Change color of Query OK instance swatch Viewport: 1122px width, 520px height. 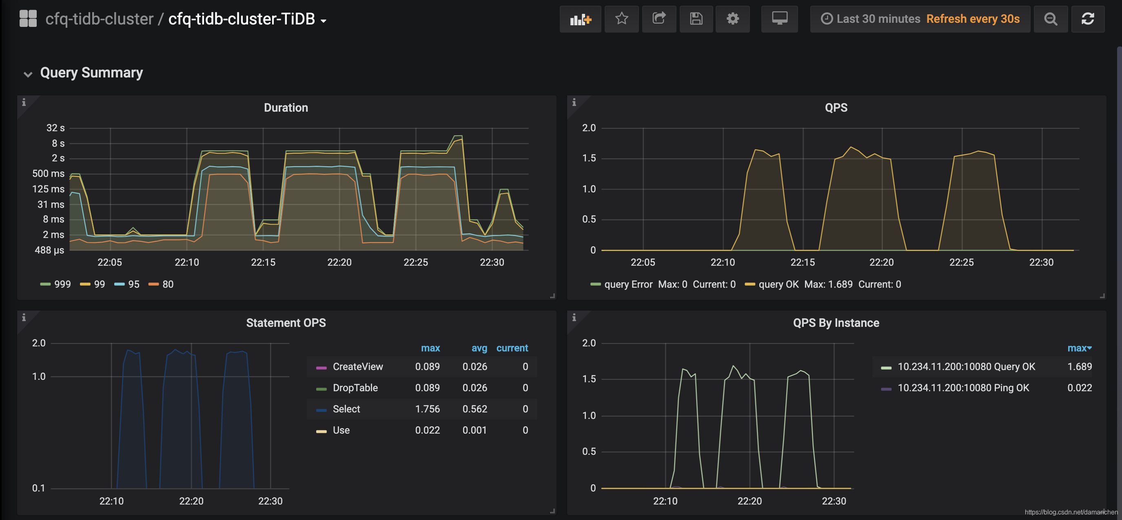[x=886, y=368]
